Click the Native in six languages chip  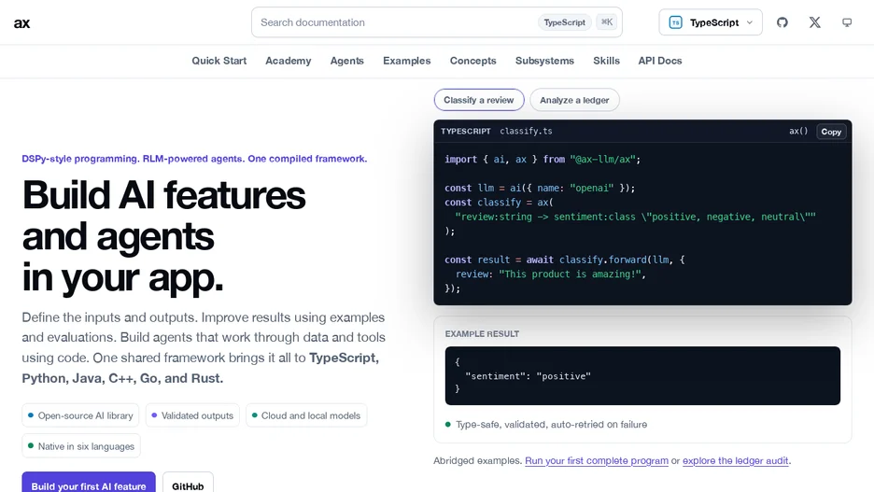pos(81,446)
